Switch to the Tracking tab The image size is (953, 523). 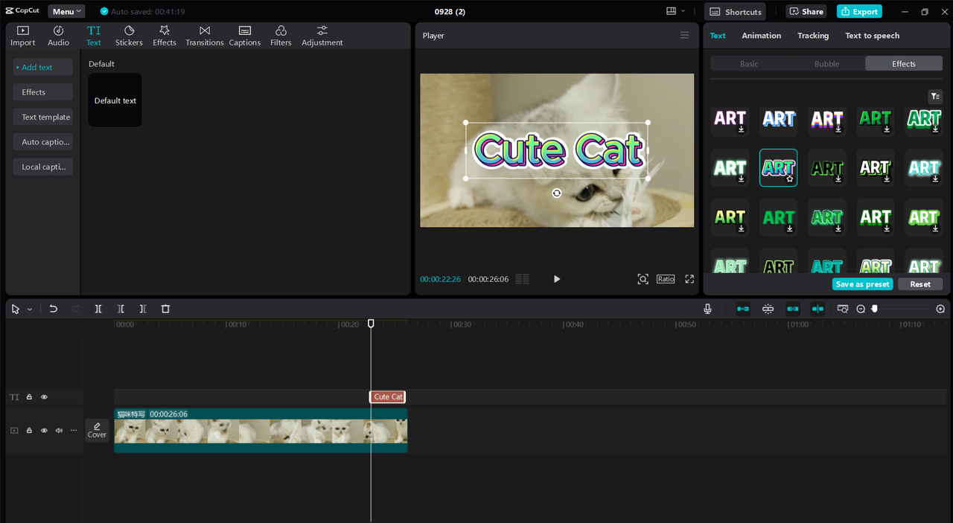(x=813, y=36)
